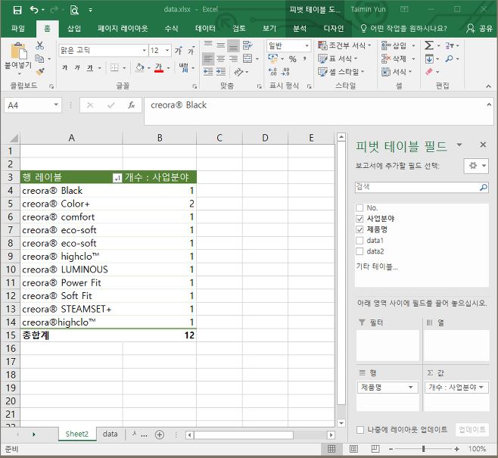Image resolution: width=498 pixels, height=458 pixels.
Task: Open the data sheet tab
Action: [110, 435]
